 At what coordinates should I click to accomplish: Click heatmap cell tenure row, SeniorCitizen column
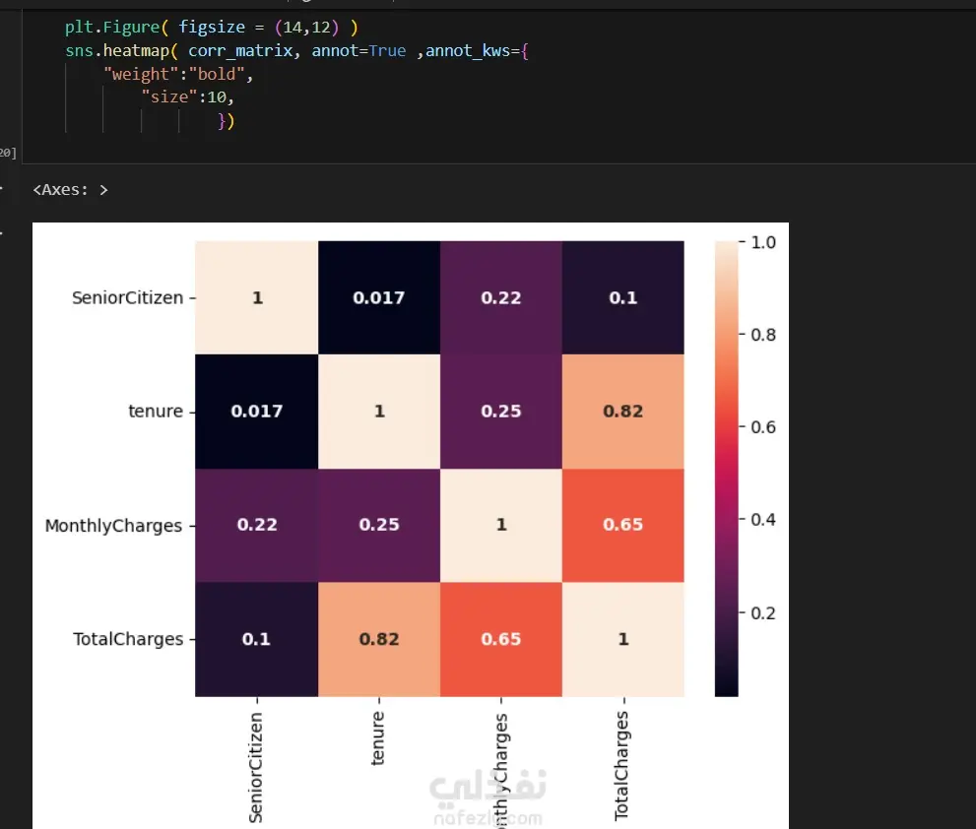(256, 412)
